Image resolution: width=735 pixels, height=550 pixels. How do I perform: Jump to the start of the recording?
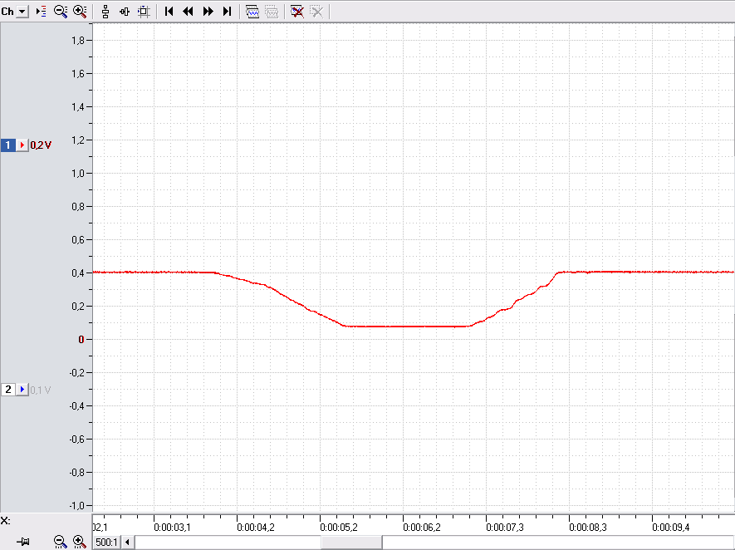tap(169, 12)
